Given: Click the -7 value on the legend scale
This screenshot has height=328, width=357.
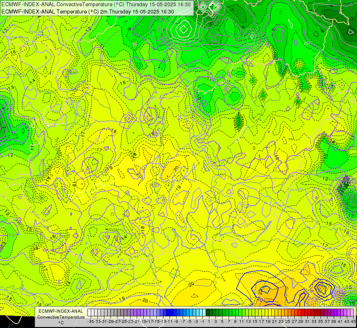Looking at the screenshot, I should pos(183,321).
